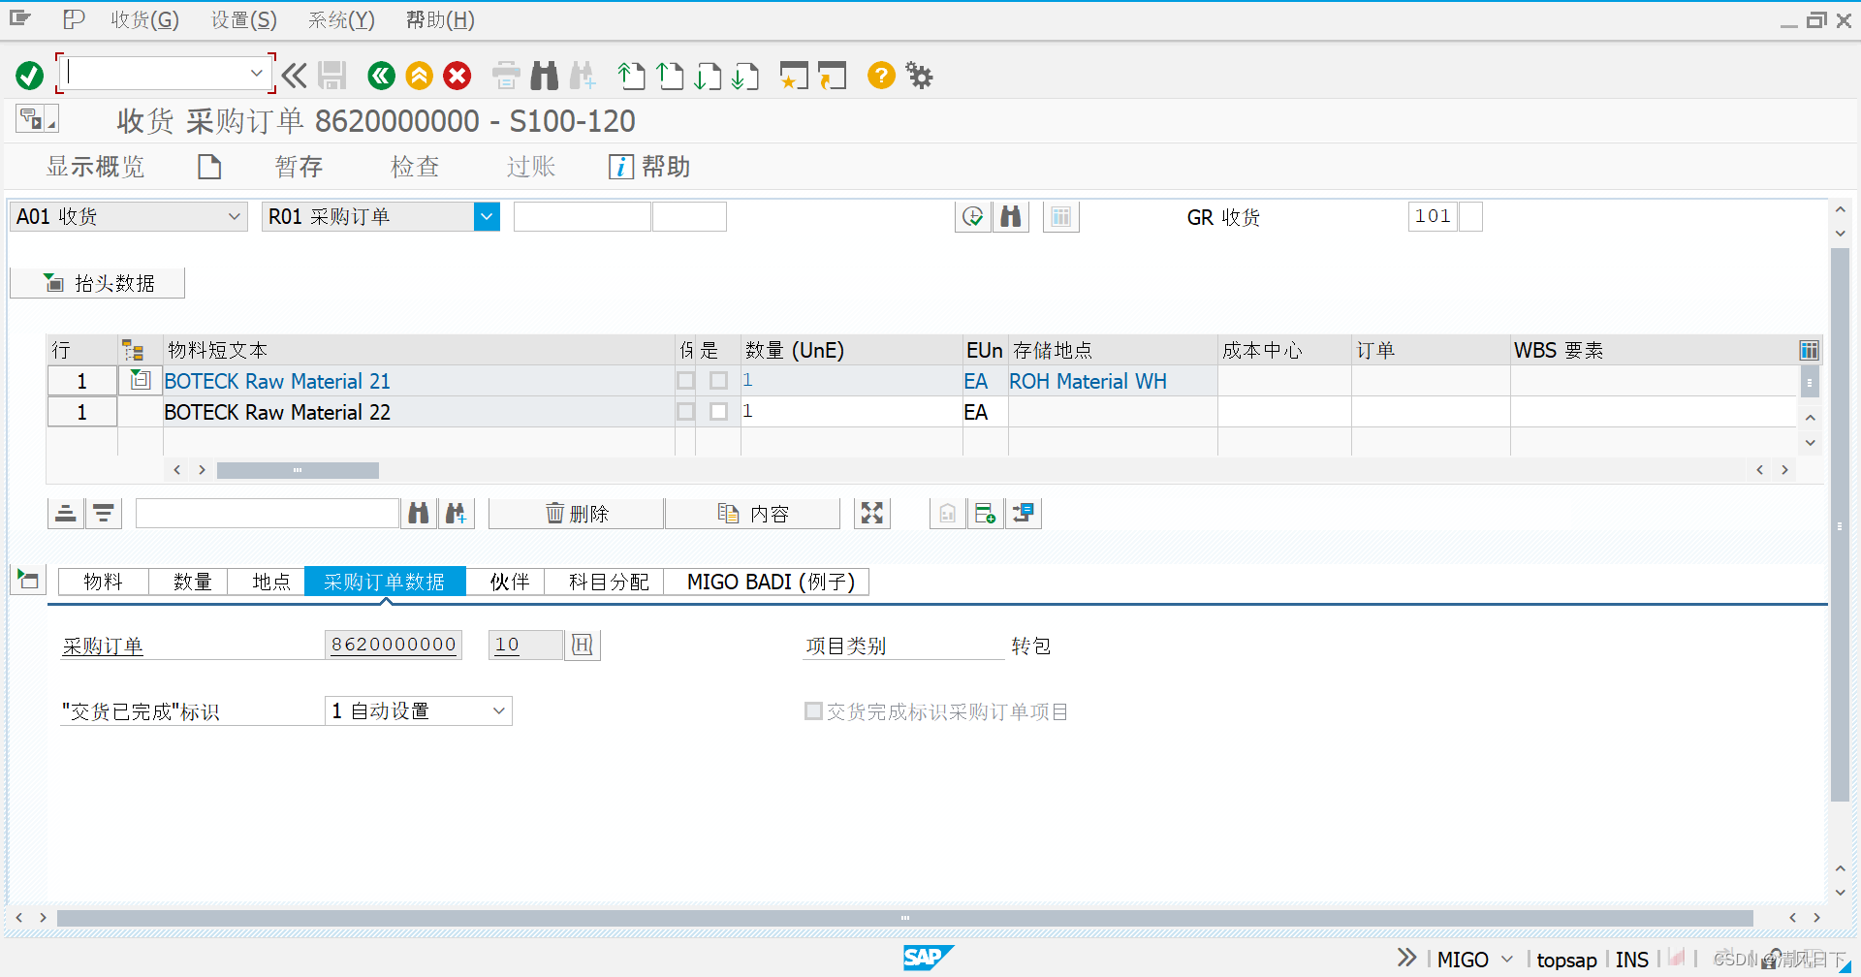Tick first checkbox for Raw Material 21 row
This screenshot has height=977, width=1861.
(686, 380)
